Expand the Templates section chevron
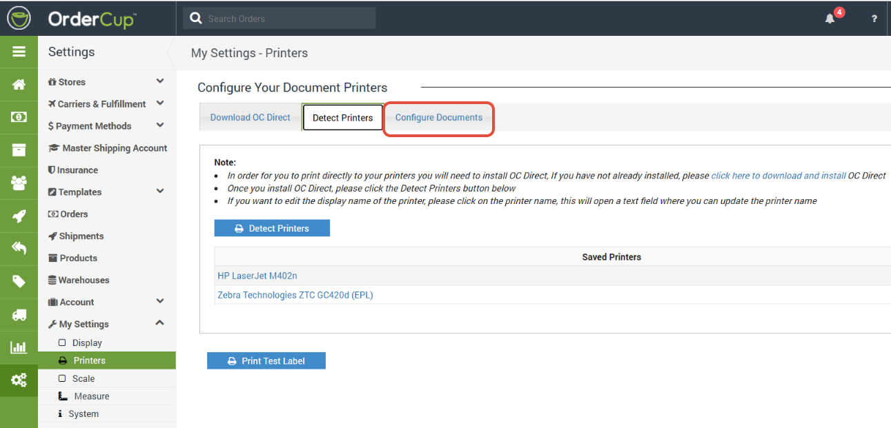Viewport: 891px width, 428px height. click(x=160, y=192)
